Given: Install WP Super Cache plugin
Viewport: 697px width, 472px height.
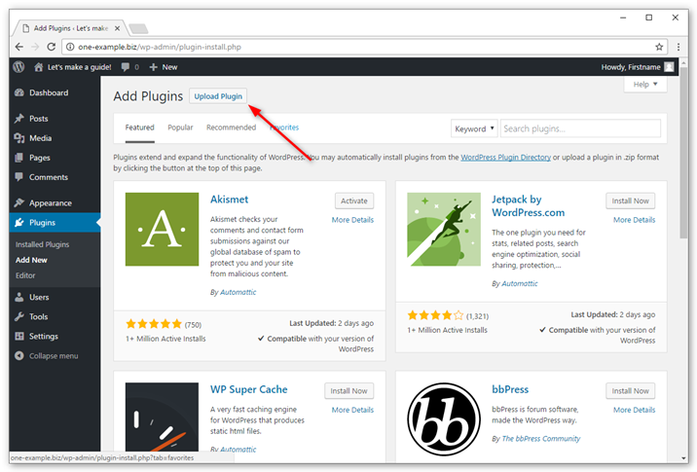Looking at the screenshot, I should (348, 391).
